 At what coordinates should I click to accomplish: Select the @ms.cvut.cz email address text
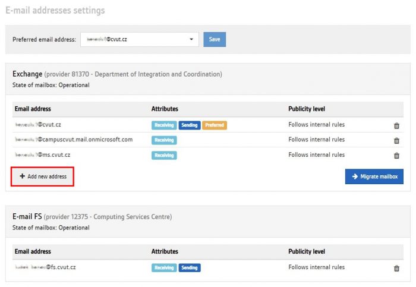point(42,154)
